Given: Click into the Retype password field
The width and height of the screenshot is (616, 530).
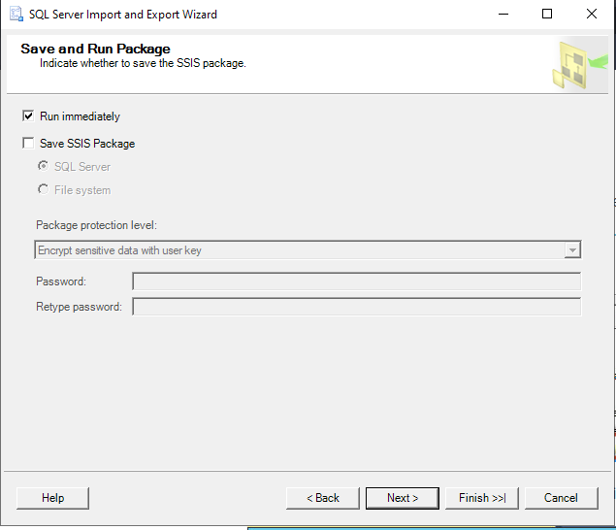Looking at the screenshot, I should pos(356,307).
